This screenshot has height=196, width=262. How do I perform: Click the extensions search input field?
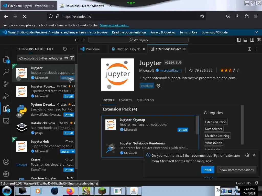click(x=40, y=58)
